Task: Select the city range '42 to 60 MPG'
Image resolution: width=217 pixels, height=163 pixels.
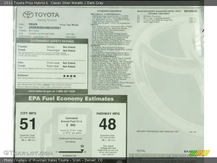Action: click(x=28, y=140)
